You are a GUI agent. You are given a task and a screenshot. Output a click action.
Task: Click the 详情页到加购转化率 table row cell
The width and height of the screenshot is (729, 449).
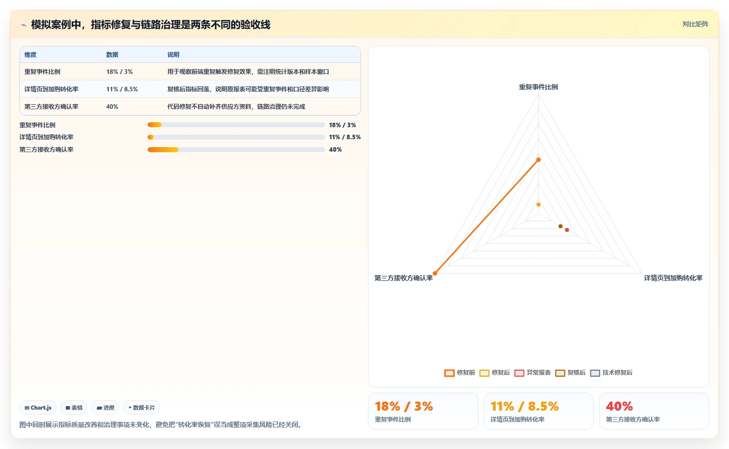51,89
